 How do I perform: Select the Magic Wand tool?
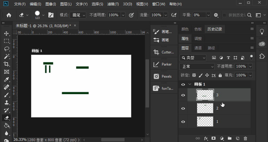(x=6, y=56)
